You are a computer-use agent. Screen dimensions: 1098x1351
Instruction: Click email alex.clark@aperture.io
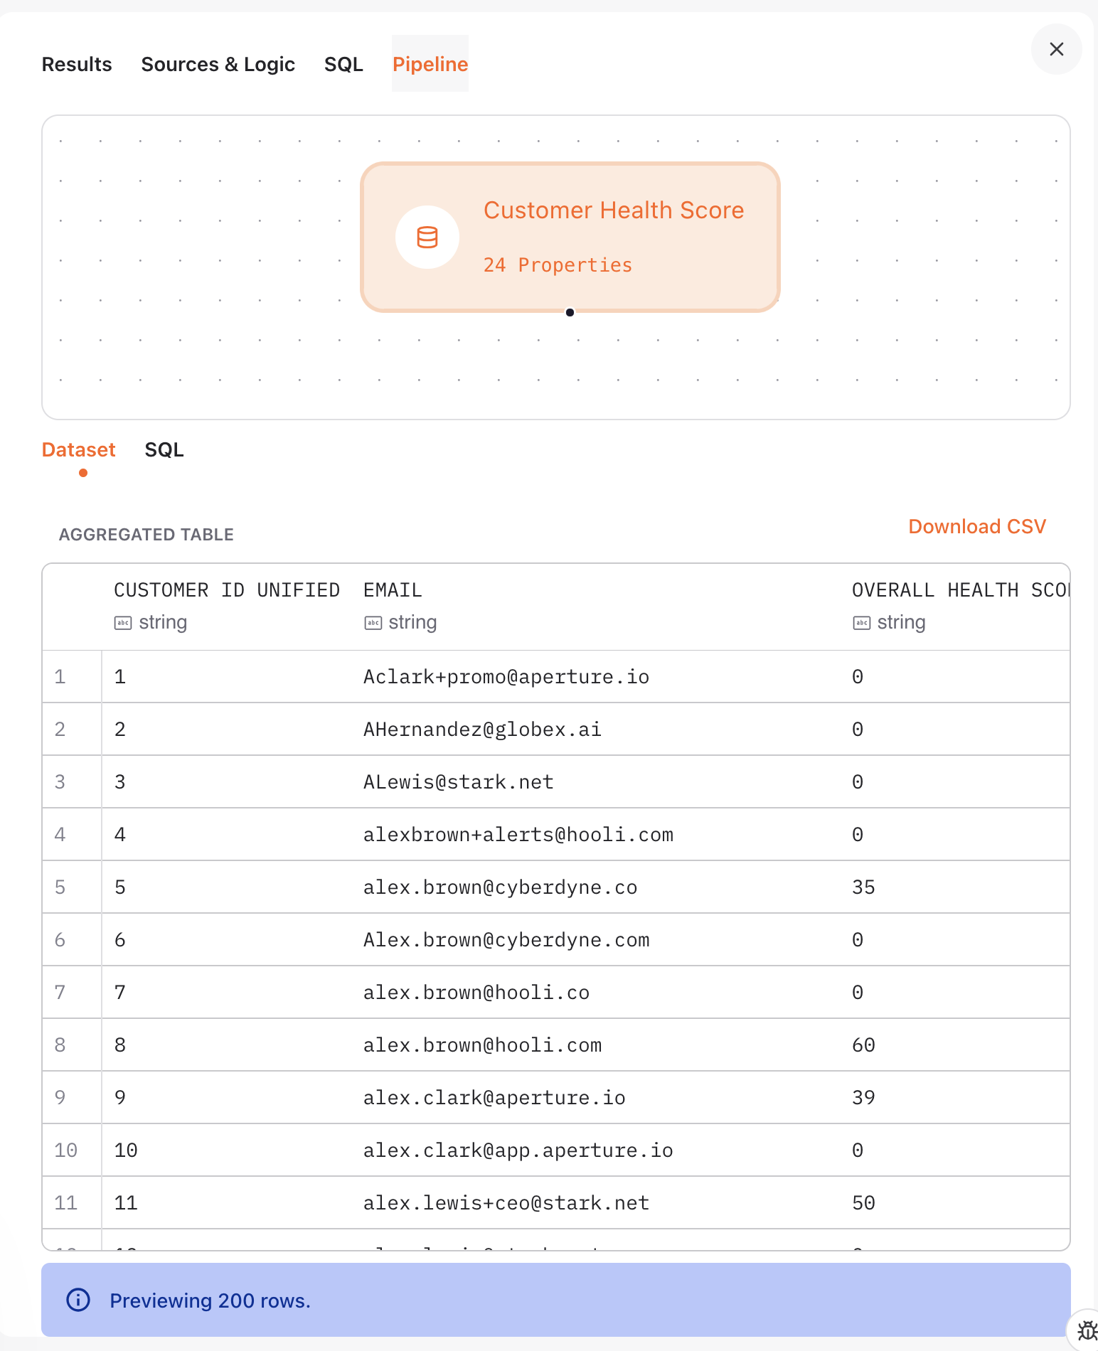tap(494, 1097)
